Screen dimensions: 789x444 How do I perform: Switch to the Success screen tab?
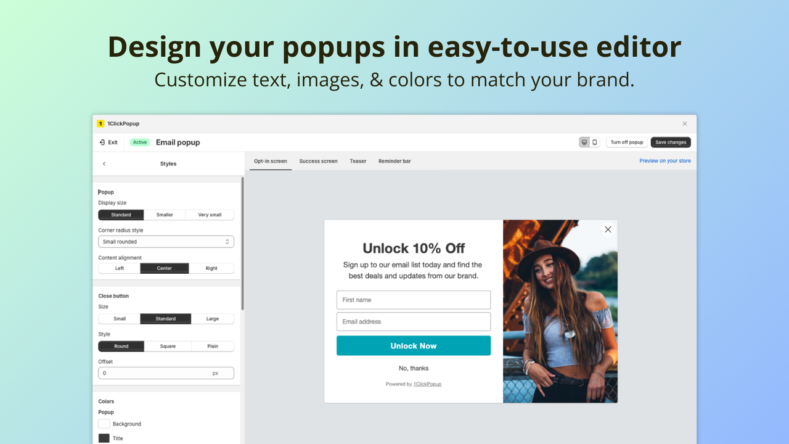[x=318, y=161]
